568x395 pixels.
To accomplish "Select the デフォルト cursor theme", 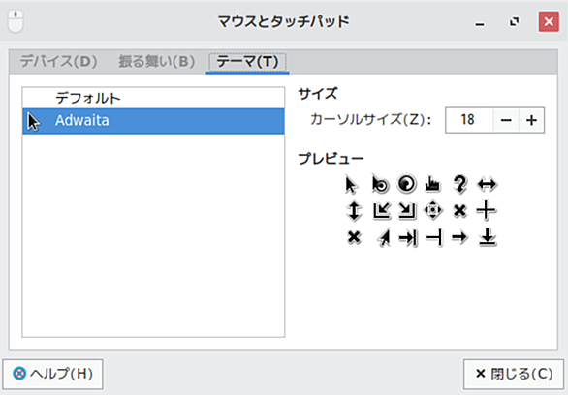I will point(153,98).
